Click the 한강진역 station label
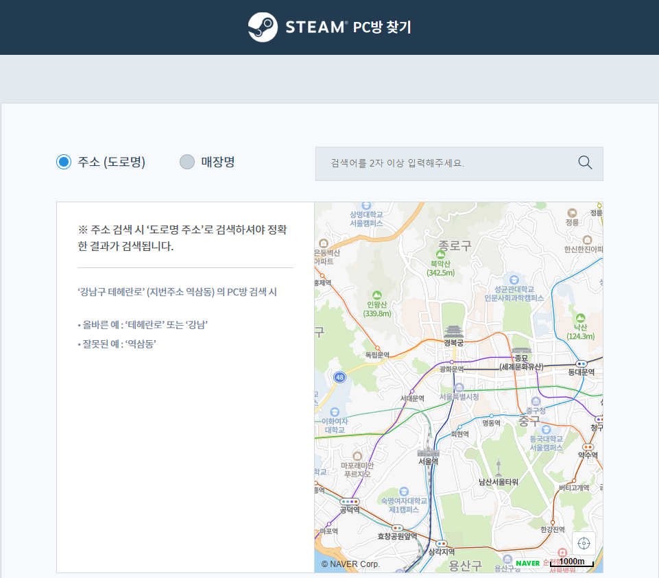 pyautogui.click(x=553, y=529)
